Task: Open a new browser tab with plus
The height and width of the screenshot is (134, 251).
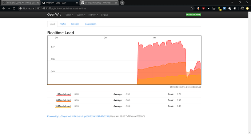Action: 122,3
